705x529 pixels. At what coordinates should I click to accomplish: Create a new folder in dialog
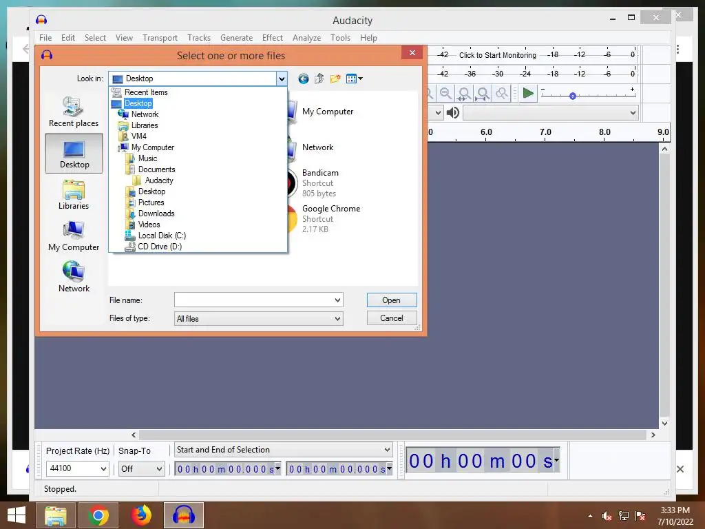pos(335,79)
